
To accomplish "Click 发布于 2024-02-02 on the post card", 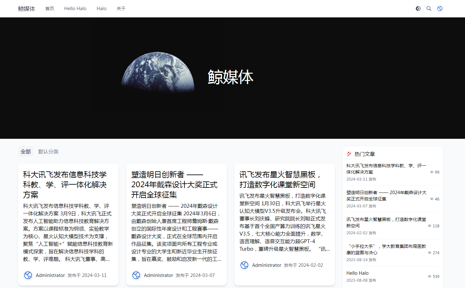I will click(303, 265).
